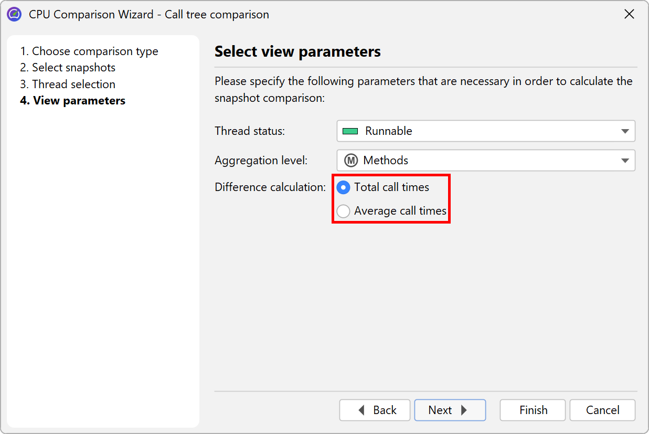The width and height of the screenshot is (649, 434).
Task: Select the Average call times radio button
Action: [x=343, y=211]
